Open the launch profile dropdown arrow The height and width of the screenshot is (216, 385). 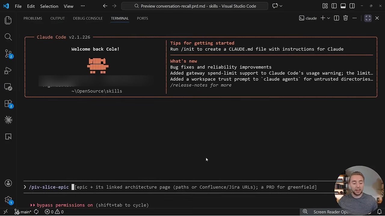[328, 18]
